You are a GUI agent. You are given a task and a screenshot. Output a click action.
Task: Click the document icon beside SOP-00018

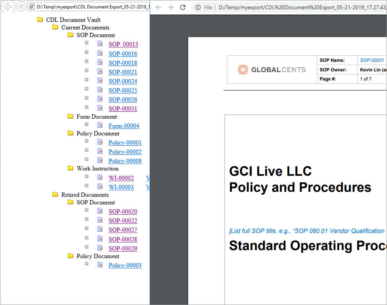point(100,62)
